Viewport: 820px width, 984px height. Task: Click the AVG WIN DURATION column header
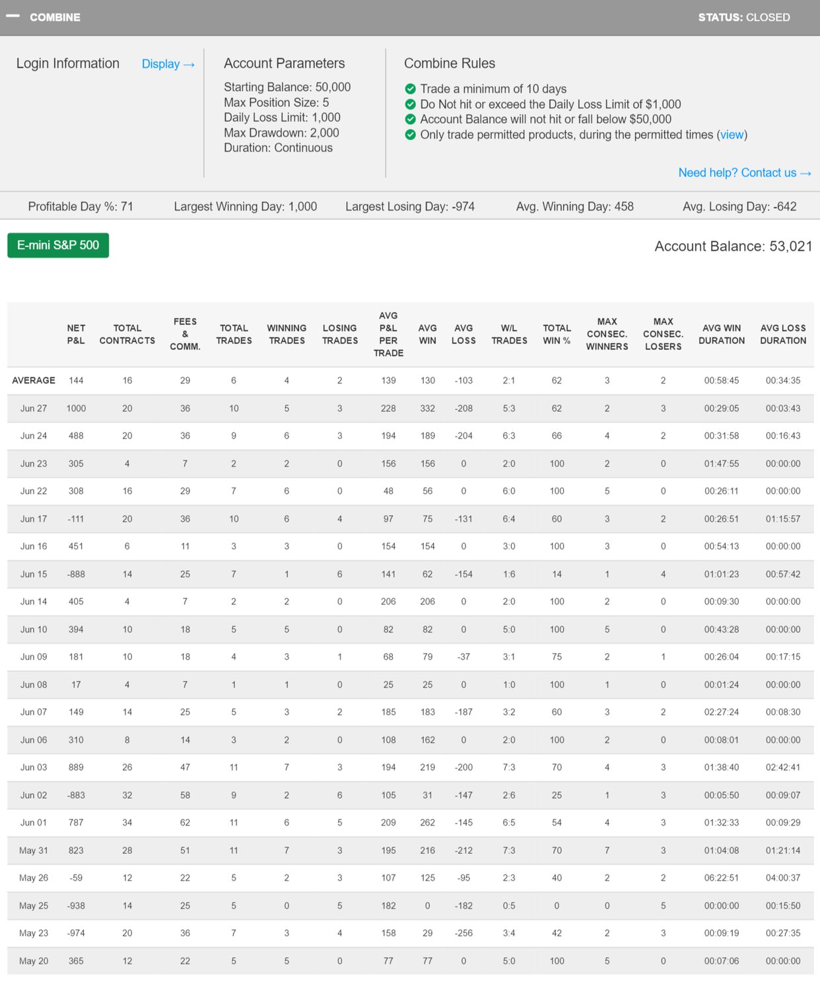(x=722, y=333)
